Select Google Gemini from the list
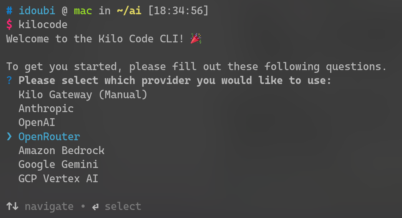 coord(58,164)
